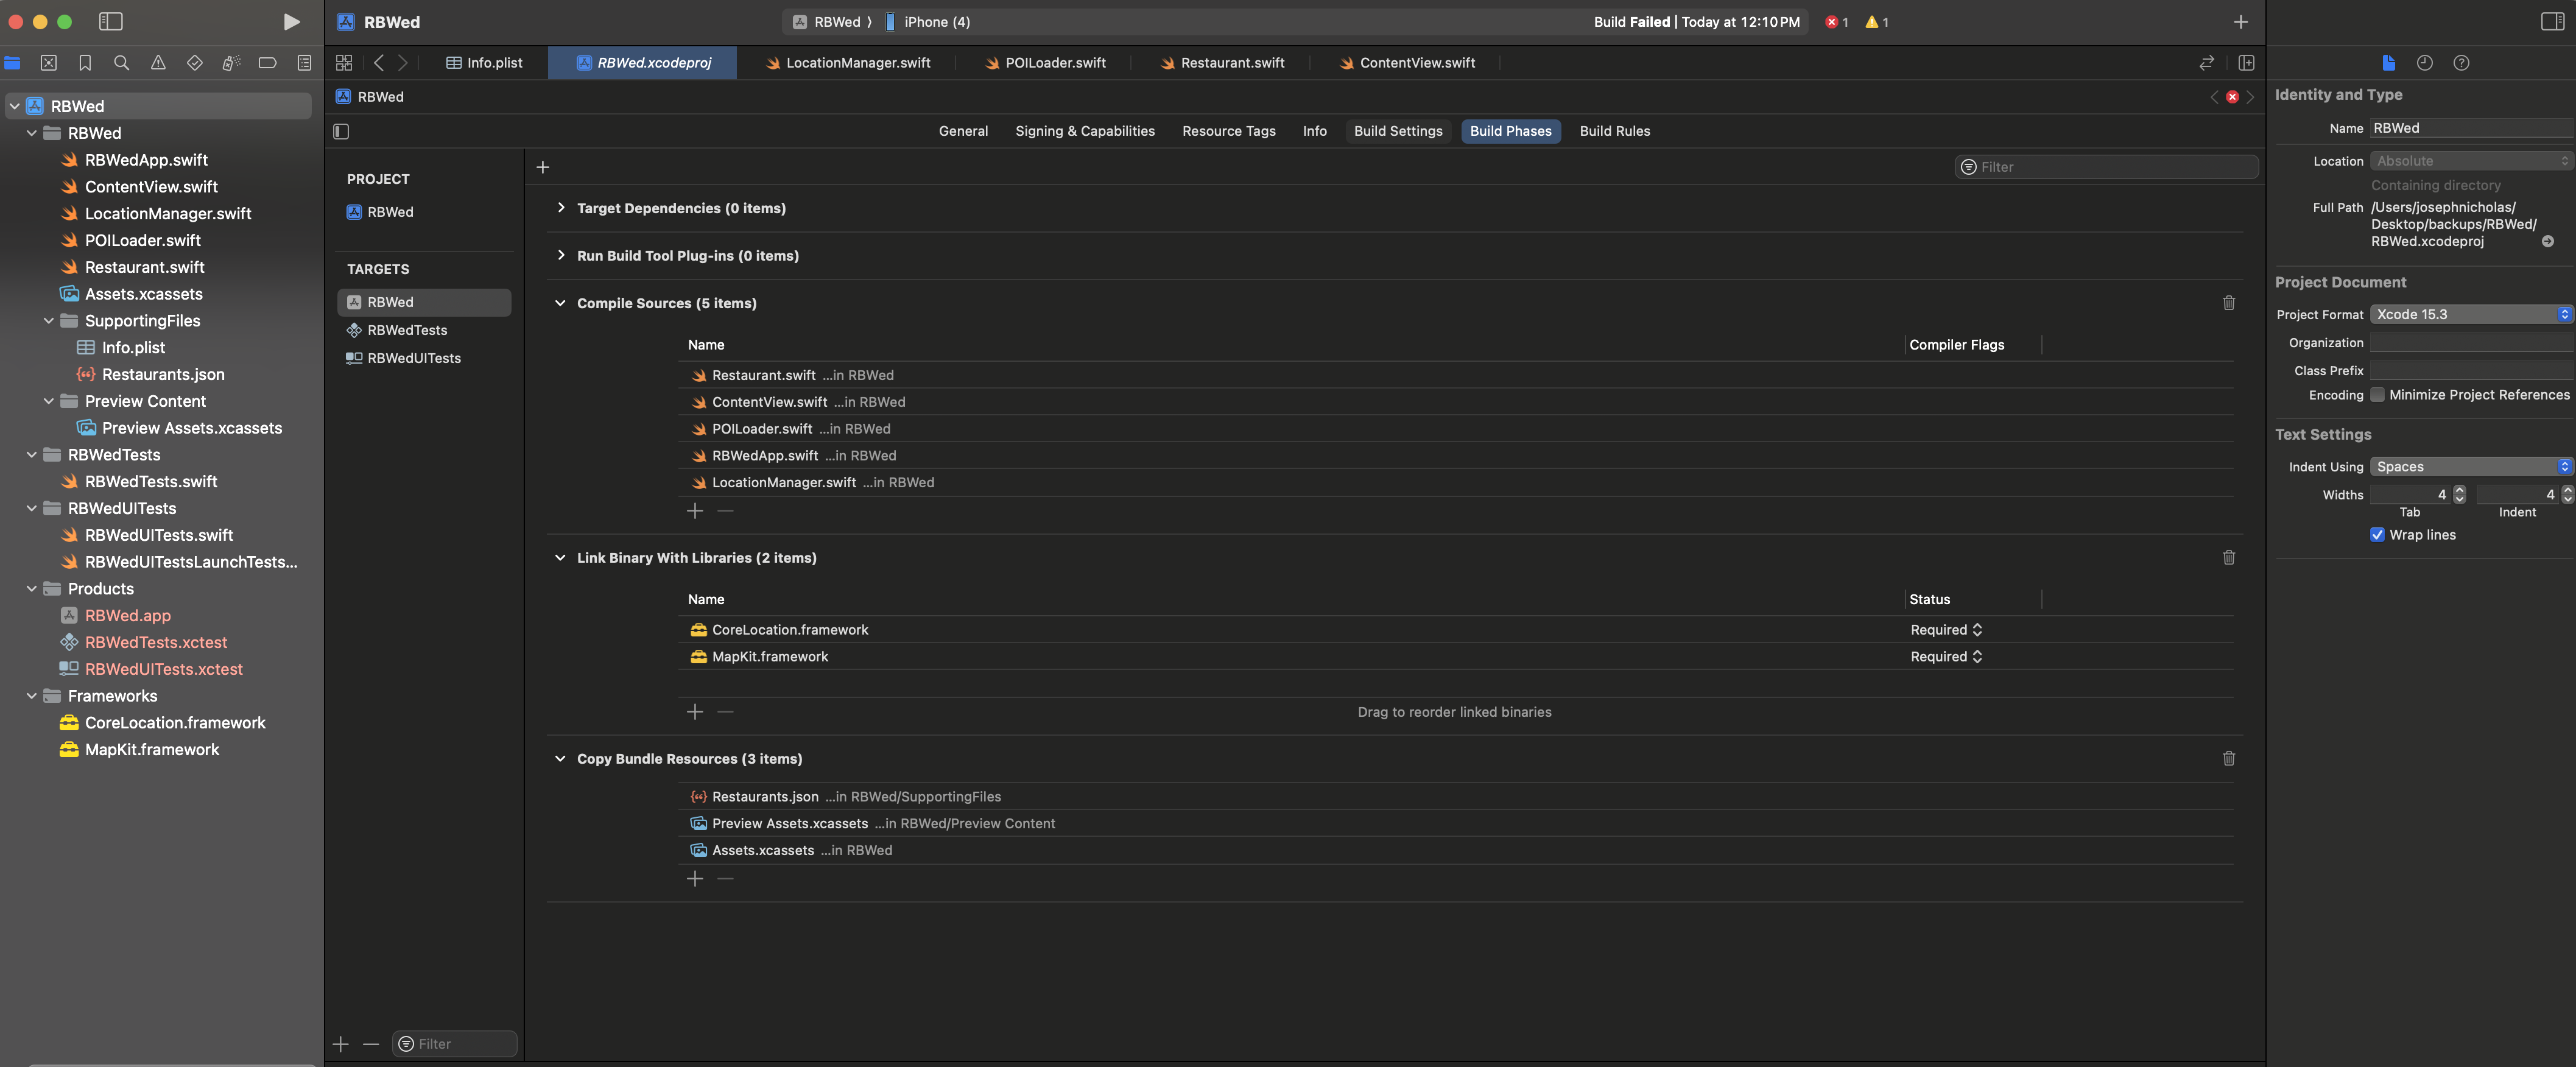Viewport: 2576px width, 1067px height.
Task: Add a new target with plus button
Action: coord(341,1044)
